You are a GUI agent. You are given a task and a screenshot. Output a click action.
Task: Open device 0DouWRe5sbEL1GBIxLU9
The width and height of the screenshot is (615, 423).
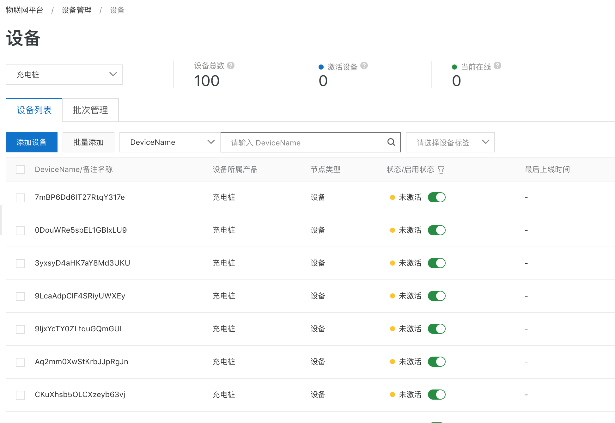[x=81, y=230]
